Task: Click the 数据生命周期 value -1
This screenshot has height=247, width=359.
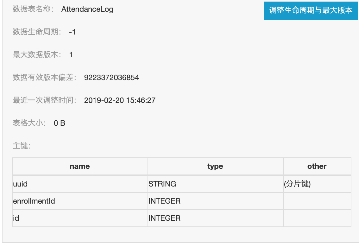Action: click(72, 32)
